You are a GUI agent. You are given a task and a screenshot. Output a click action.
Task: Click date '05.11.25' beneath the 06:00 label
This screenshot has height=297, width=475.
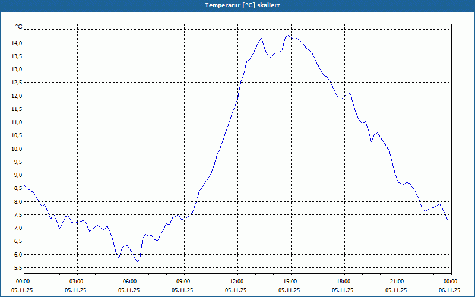tap(129, 290)
